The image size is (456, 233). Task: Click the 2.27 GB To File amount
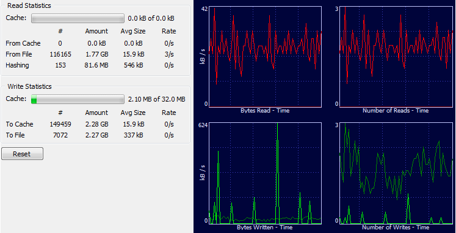tap(96, 135)
